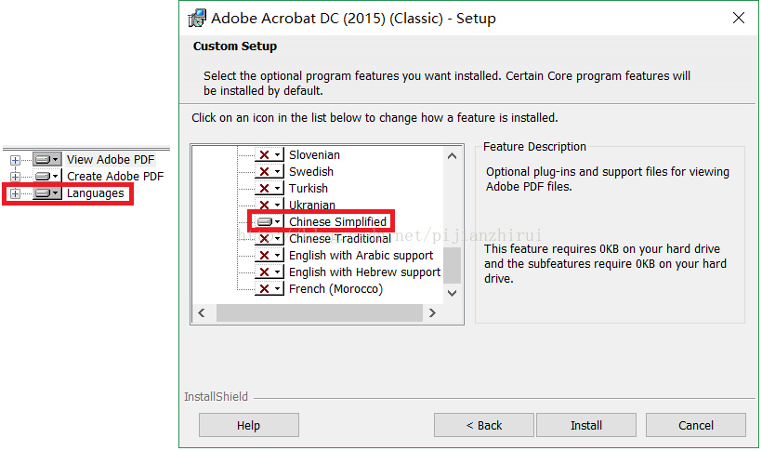
Task: Select the Swedish language row
Action: pos(311,172)
